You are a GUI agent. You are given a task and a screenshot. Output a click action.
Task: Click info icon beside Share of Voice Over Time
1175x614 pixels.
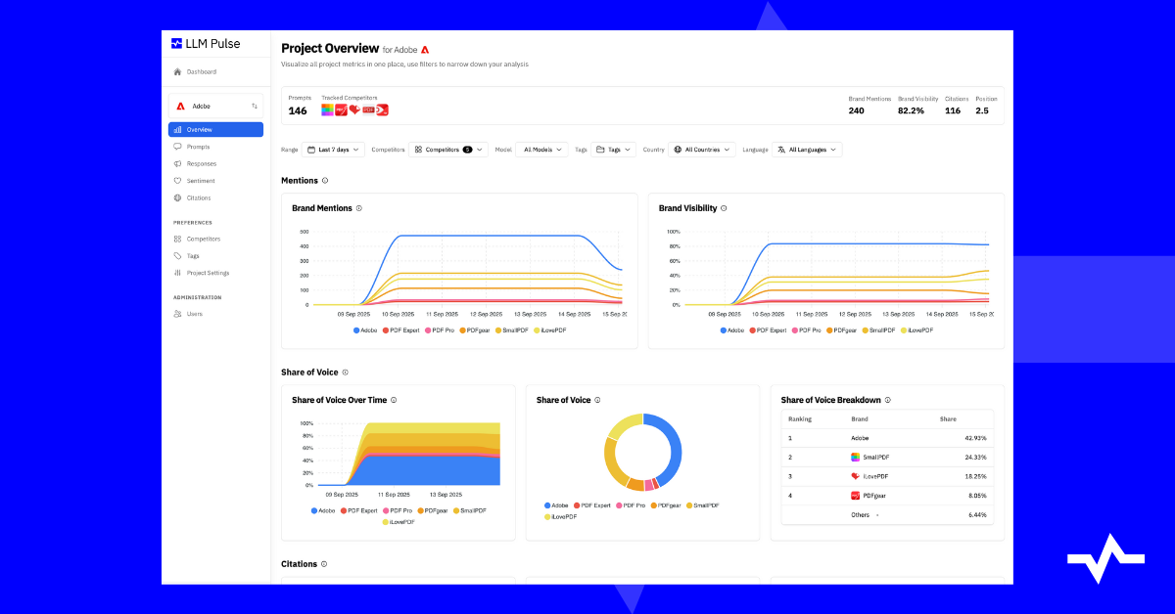click(394, 400)
